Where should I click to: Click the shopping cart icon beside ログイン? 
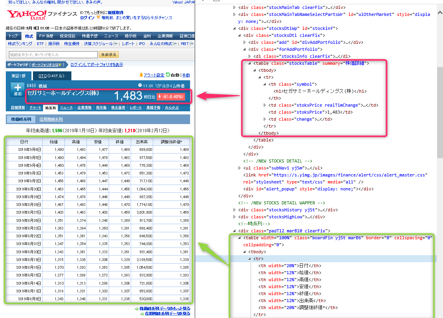(x=98, y=17)
